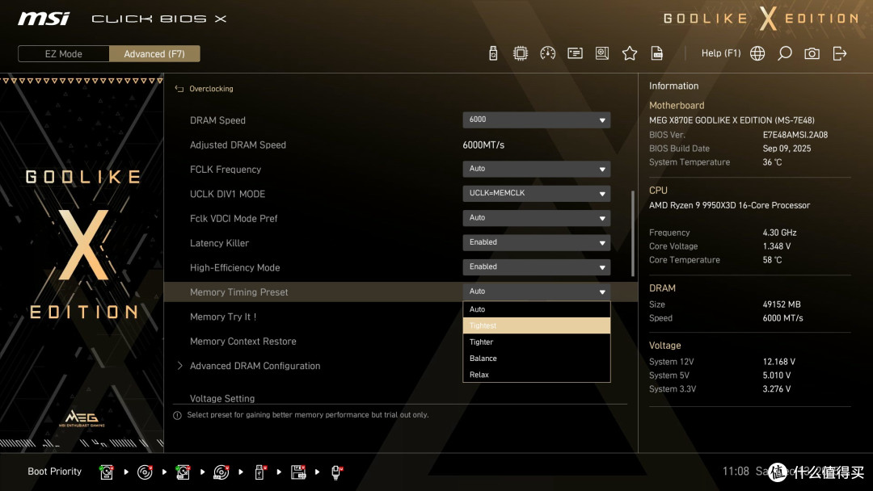This screenshot has width=873, height=491.
Task: Click the System 12V 12.168 V reading
Action: (x=779, y=362)
